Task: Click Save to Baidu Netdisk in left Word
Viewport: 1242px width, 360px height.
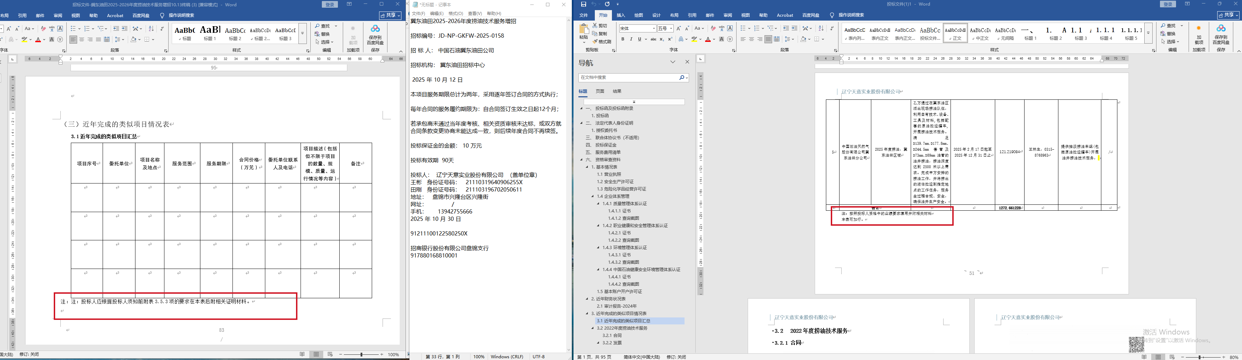Action: (375, 35)
